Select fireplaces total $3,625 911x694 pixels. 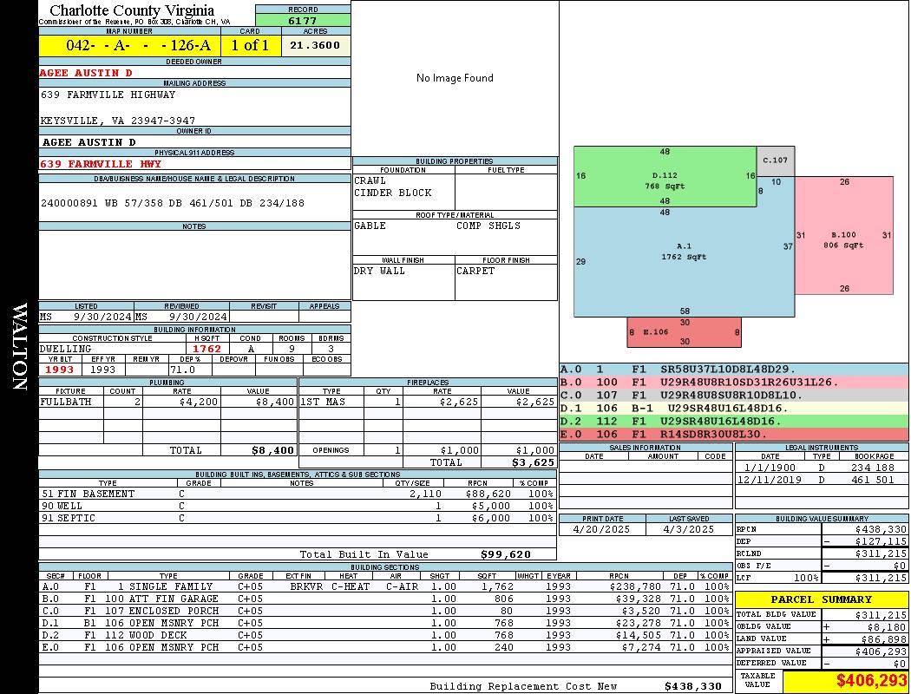click(534, 462)
